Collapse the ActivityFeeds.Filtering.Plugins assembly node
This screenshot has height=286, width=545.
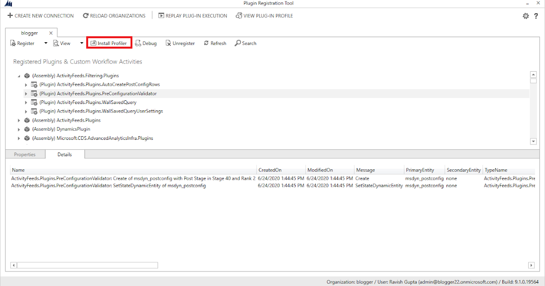19,75
